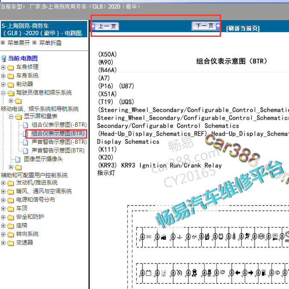The height and width of the screenshot is (289, 289).
Task: Expand the 暖风、通风与空调系统 node
Action: pos(3,191)
